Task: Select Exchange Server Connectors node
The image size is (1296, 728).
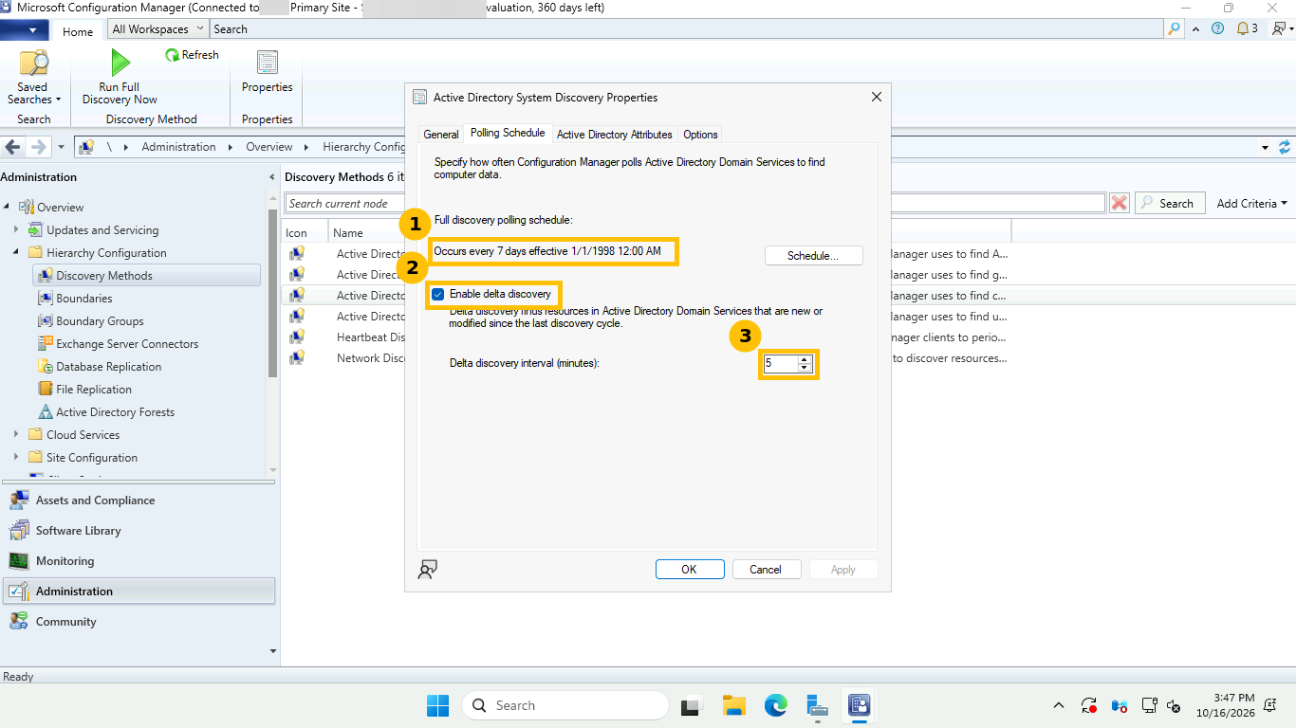Action: (x=127, y=344)
